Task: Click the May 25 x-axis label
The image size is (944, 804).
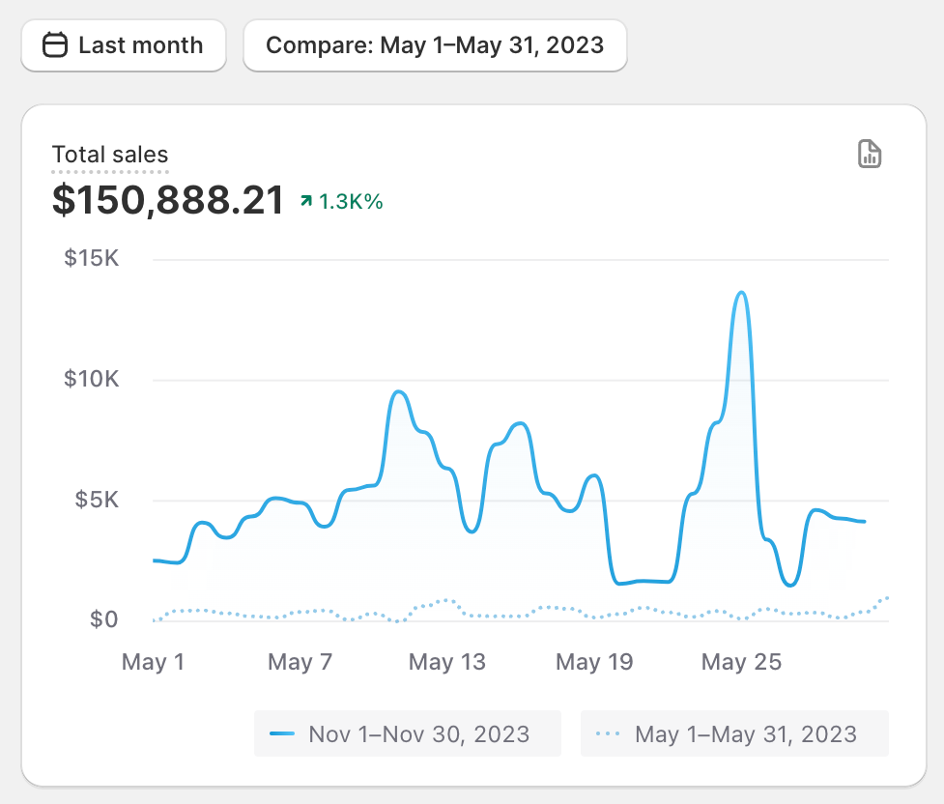Action: coord(741,662)
